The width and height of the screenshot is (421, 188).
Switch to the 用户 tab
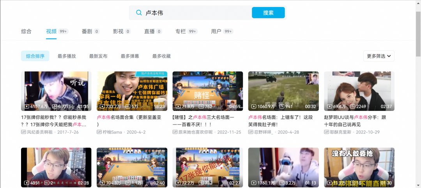coord(216,31)
